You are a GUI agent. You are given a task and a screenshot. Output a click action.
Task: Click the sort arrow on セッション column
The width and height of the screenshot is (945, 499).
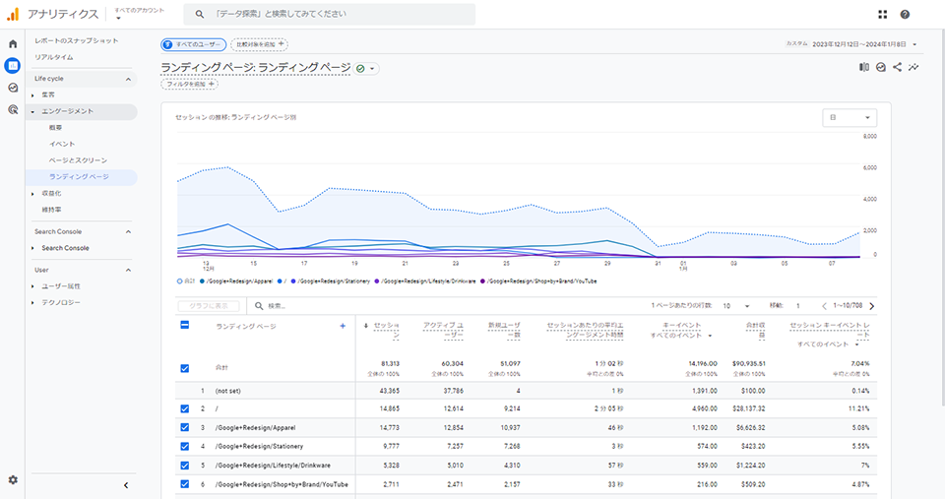[366, 326]
